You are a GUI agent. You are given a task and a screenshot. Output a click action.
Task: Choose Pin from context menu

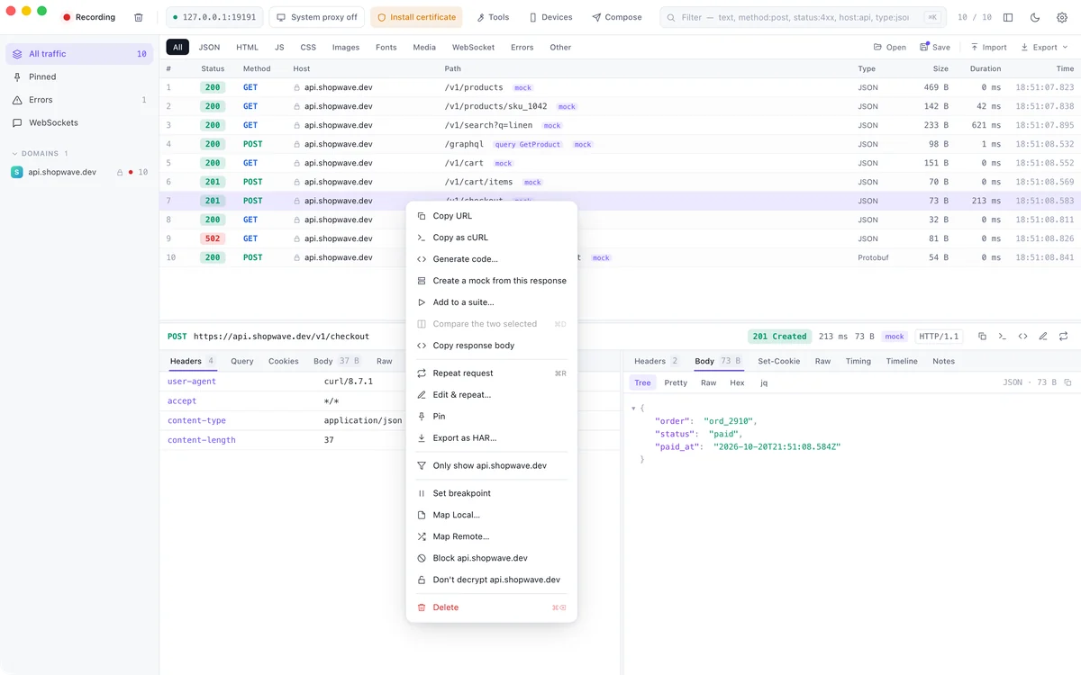[492, 417]
